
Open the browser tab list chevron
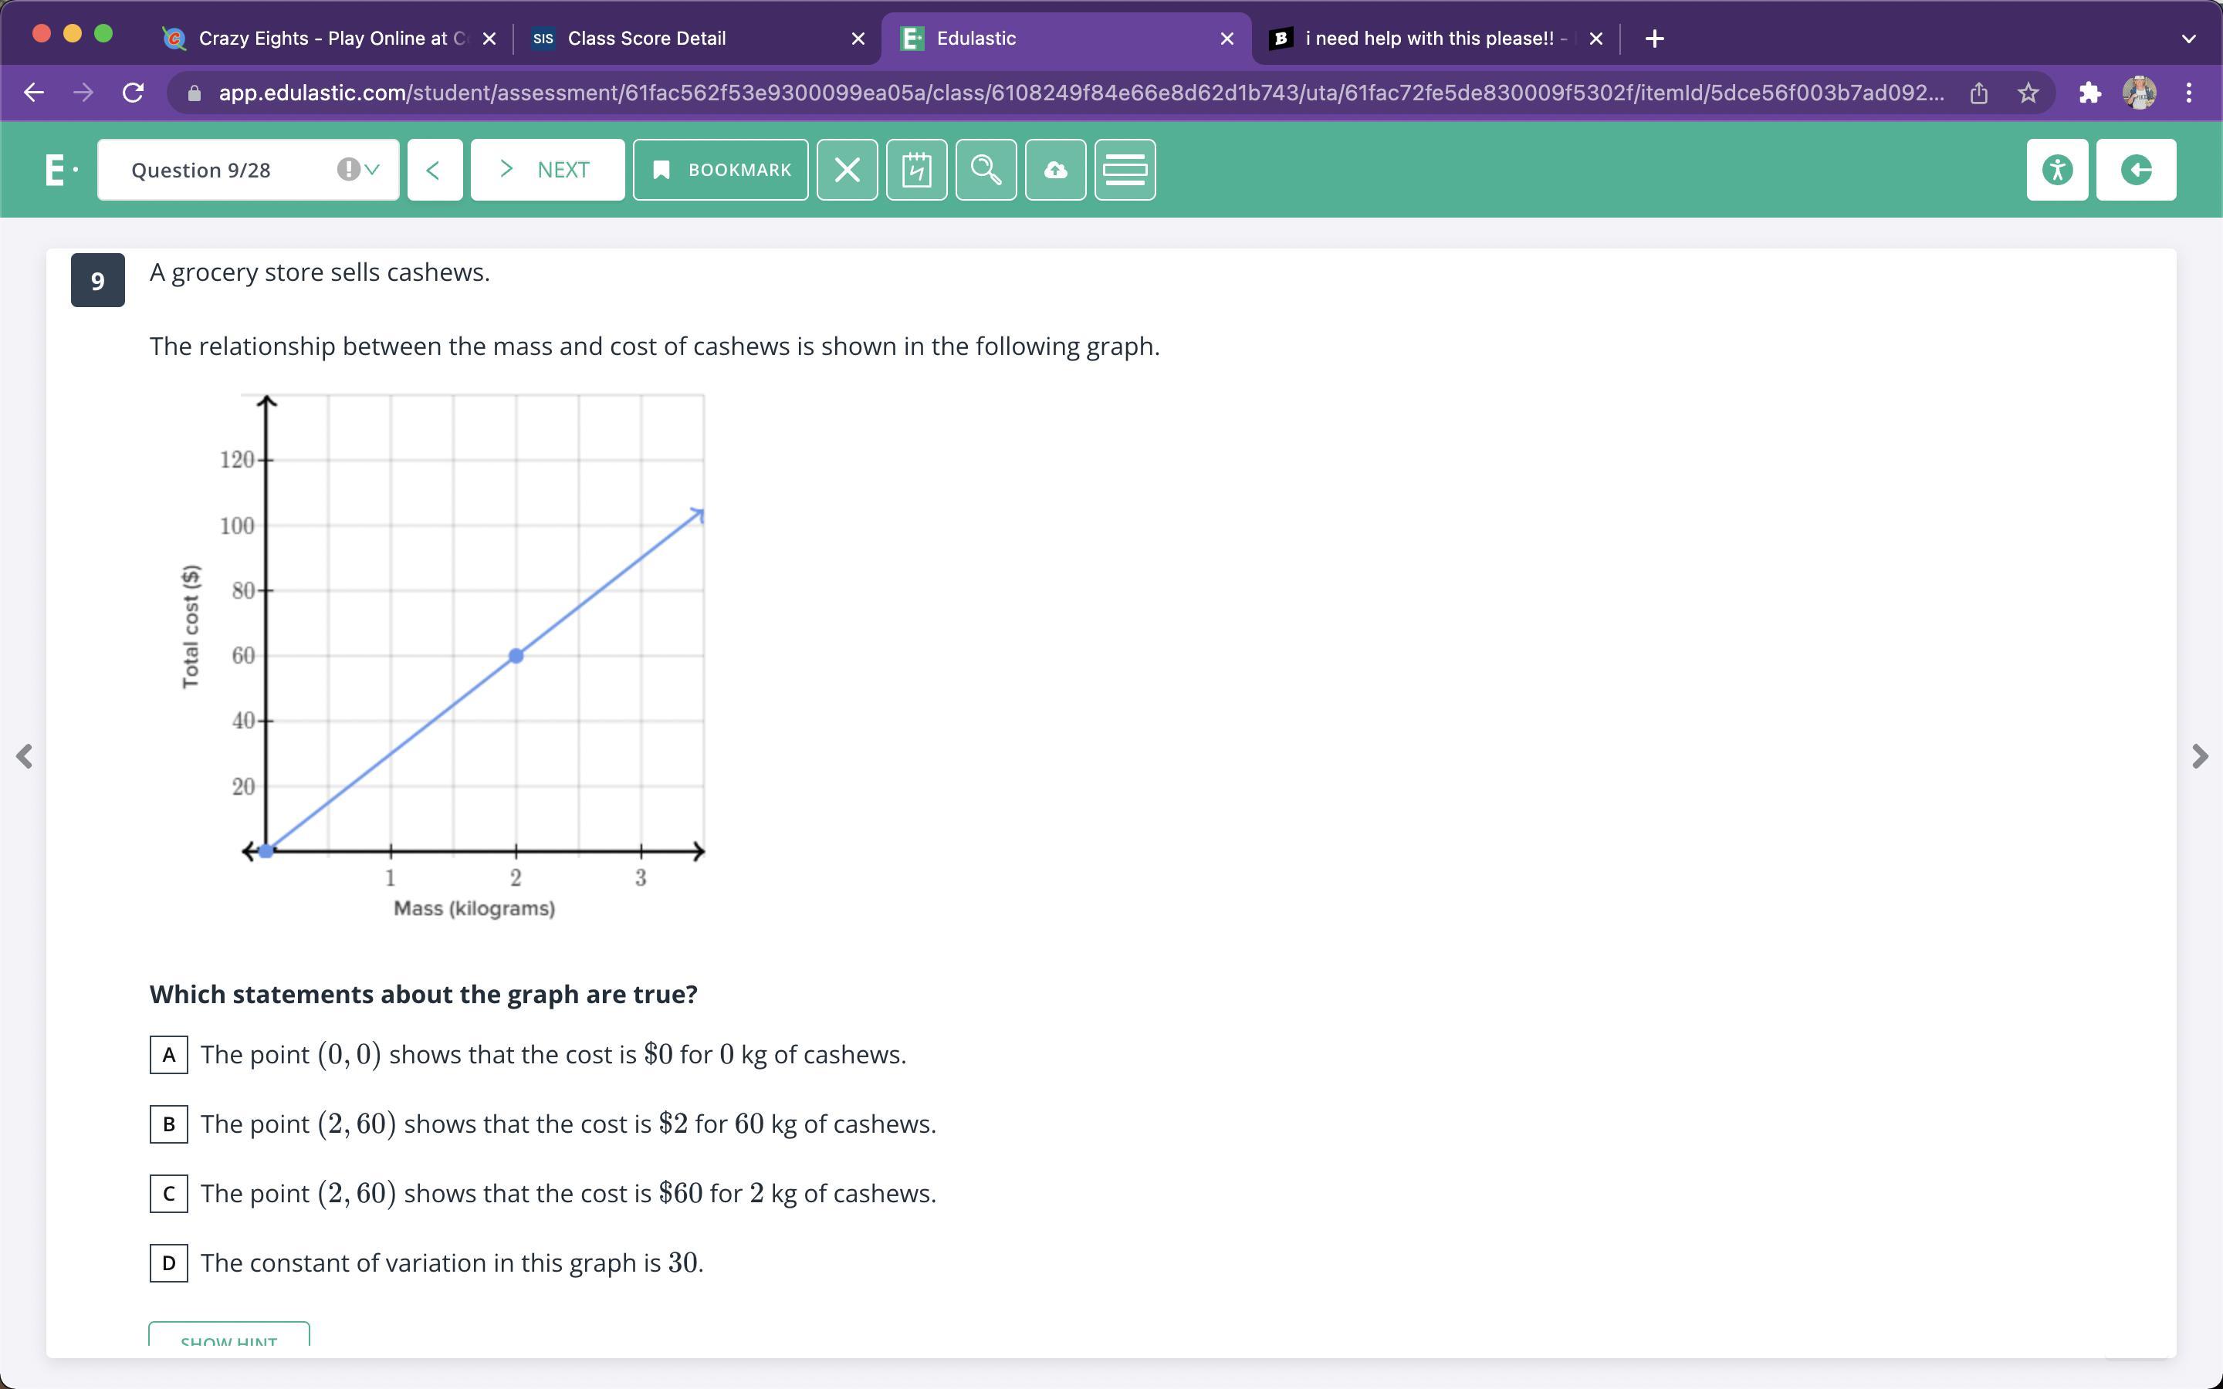coord(2188,39)
